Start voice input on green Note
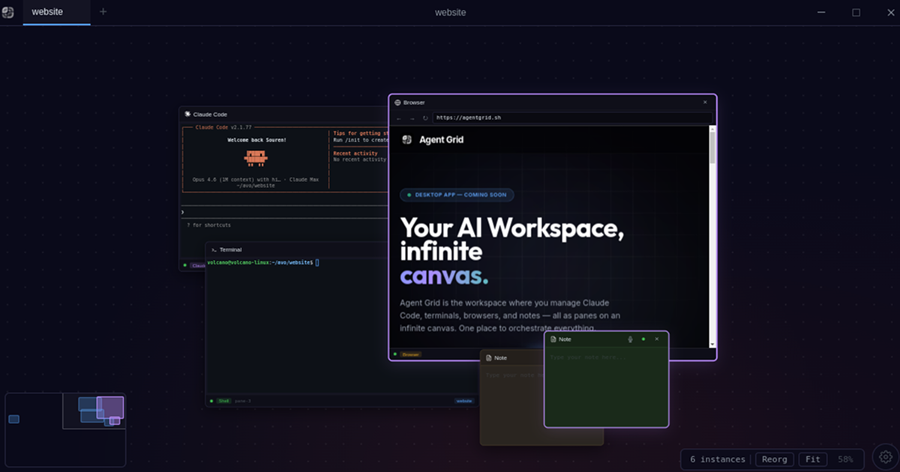The height and width of the screenshot is (472, 900). coord(630,339)
